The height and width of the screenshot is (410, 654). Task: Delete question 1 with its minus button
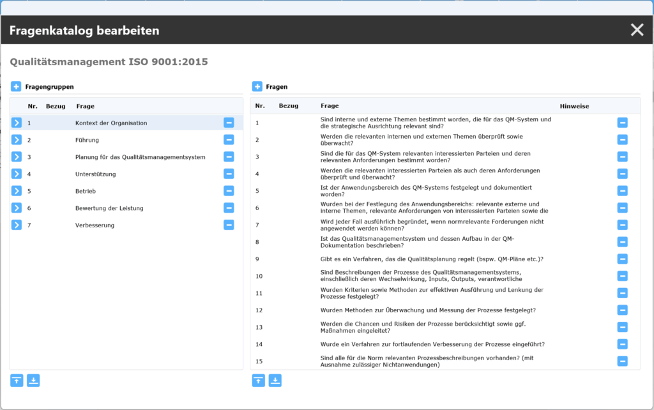coord(622,123)
